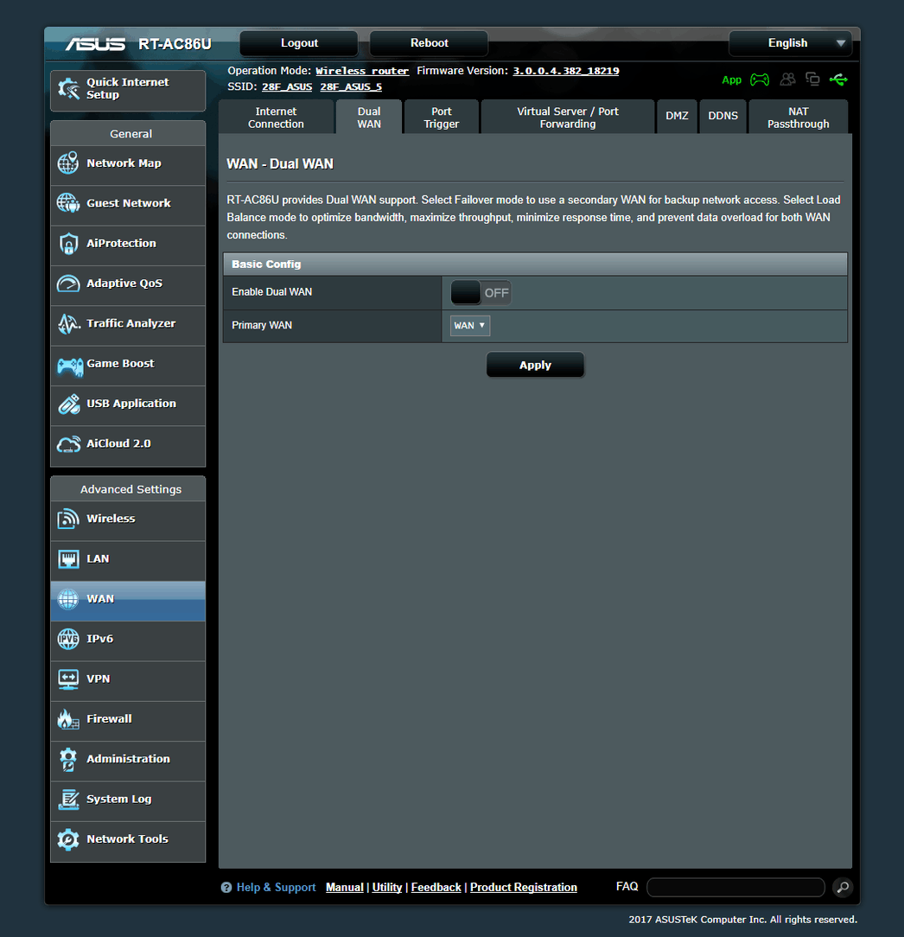Click the ASUS logo in header

[x=95, y=43]
